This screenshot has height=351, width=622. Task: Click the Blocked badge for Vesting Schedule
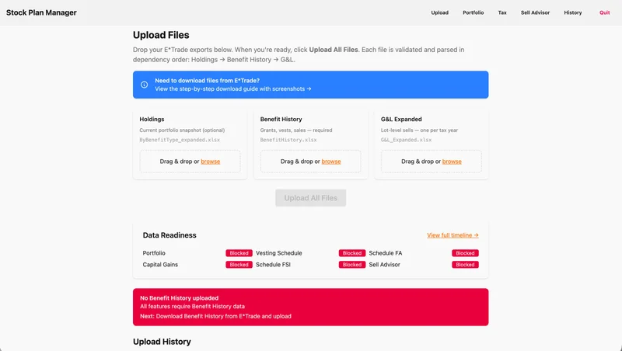click(x=352, y=253)
